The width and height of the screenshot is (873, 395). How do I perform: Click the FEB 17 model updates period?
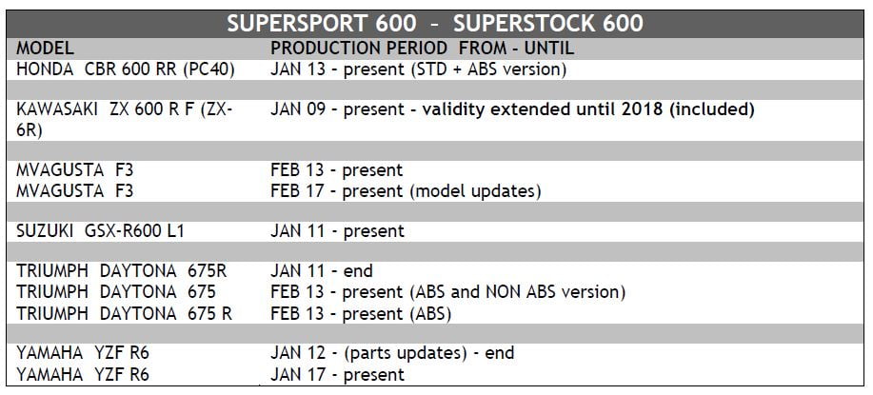[x=406, y=191]
